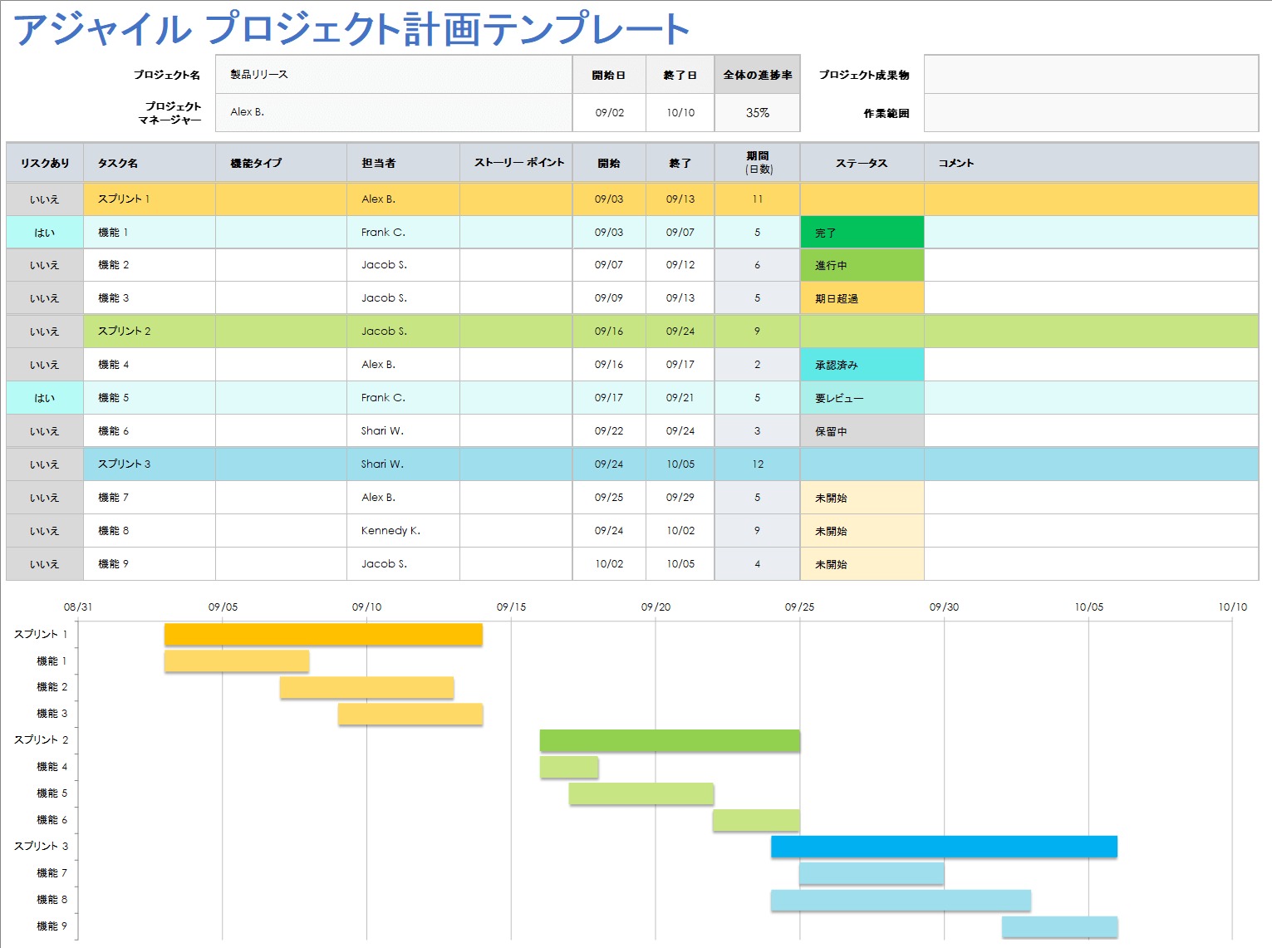The height and width of the screenshot is (948, 1272).
Task: Click the 未開始 status cell for 機能 9
Action: 862,564
